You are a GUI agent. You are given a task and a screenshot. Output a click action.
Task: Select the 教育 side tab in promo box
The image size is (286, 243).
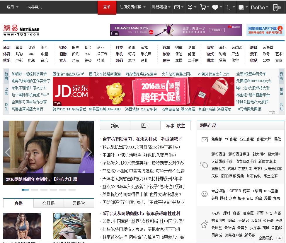click(x=6, y=76)
